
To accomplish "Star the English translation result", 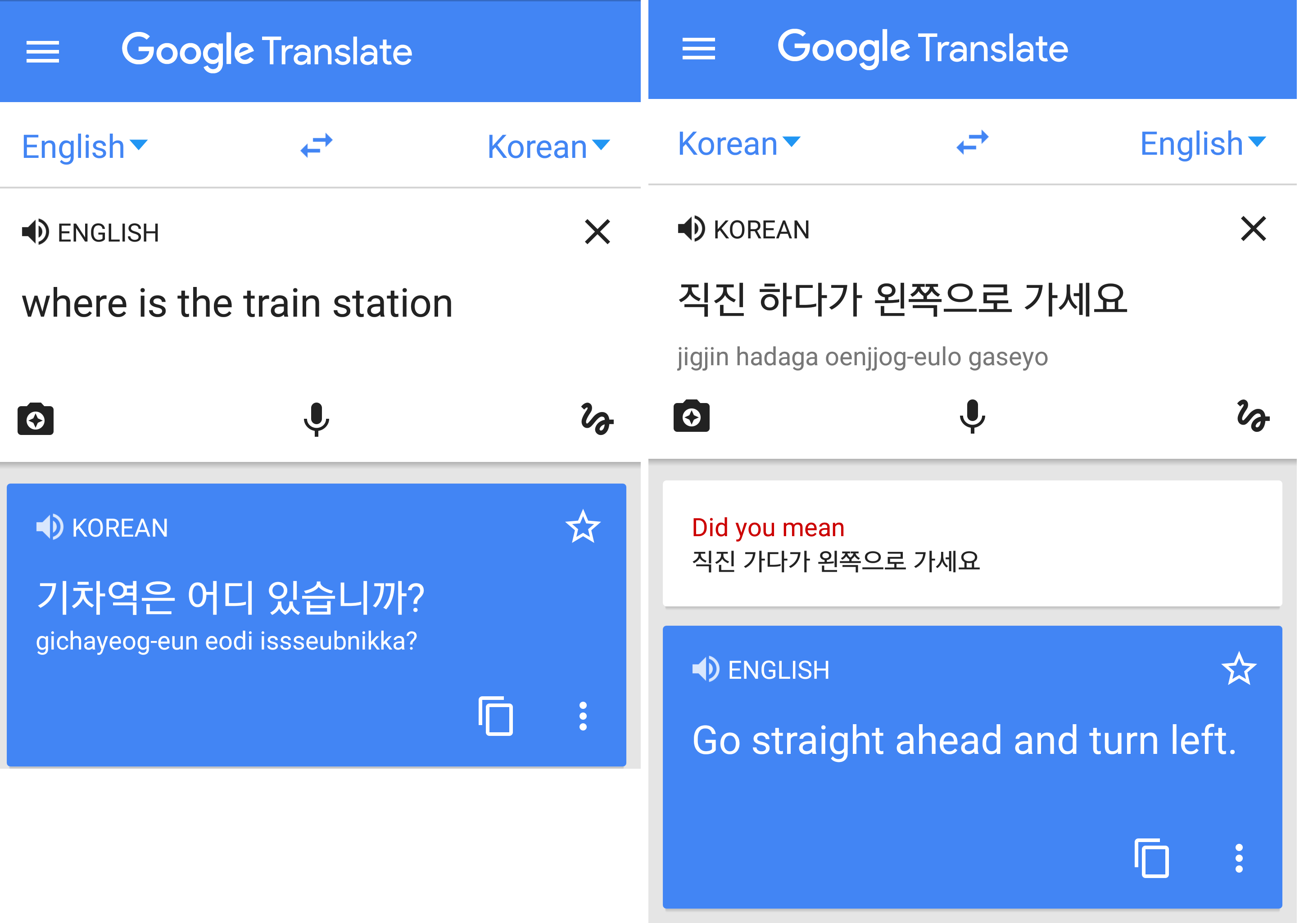I will (x=1238, y=669).
